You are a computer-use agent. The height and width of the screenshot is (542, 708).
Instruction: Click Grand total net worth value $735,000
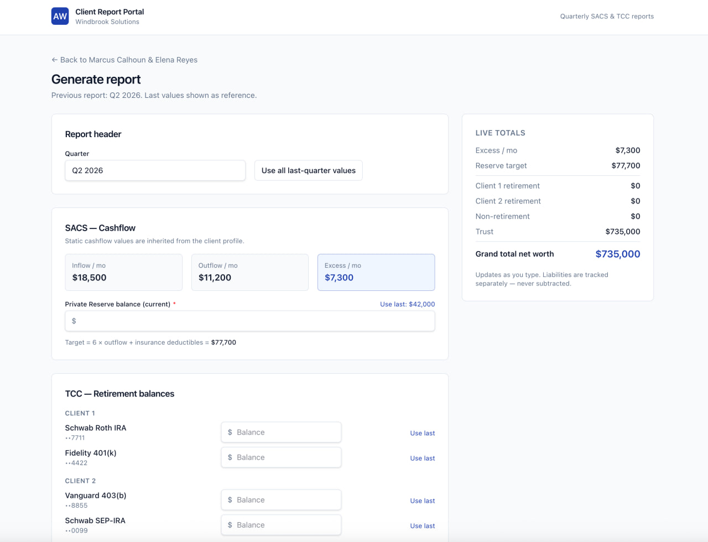click(x=618, y=254)
